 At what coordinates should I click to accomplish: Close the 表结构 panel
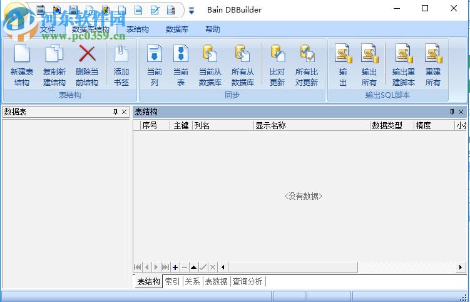click(x=461, y=112)
